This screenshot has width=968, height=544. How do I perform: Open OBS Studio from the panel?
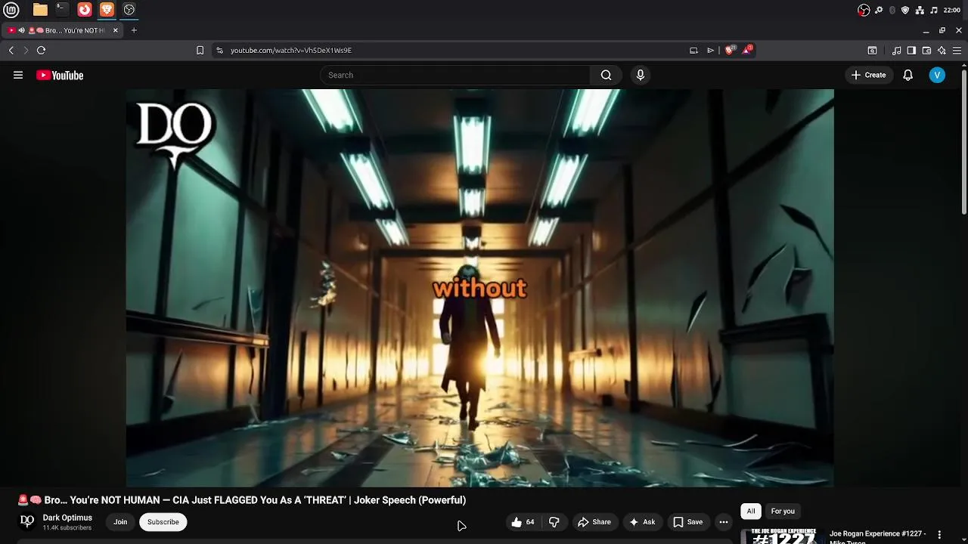(x=129, y=10)
